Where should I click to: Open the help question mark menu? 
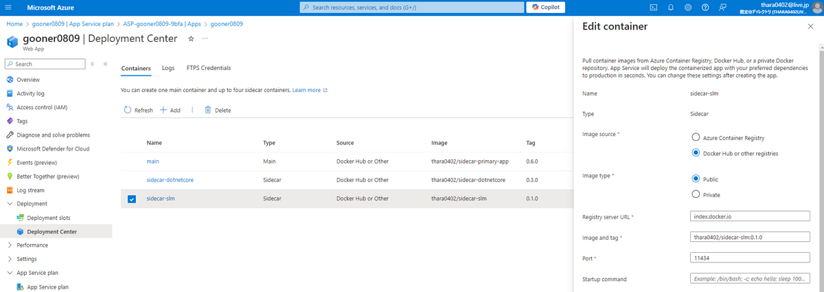(x=705, y=7)
